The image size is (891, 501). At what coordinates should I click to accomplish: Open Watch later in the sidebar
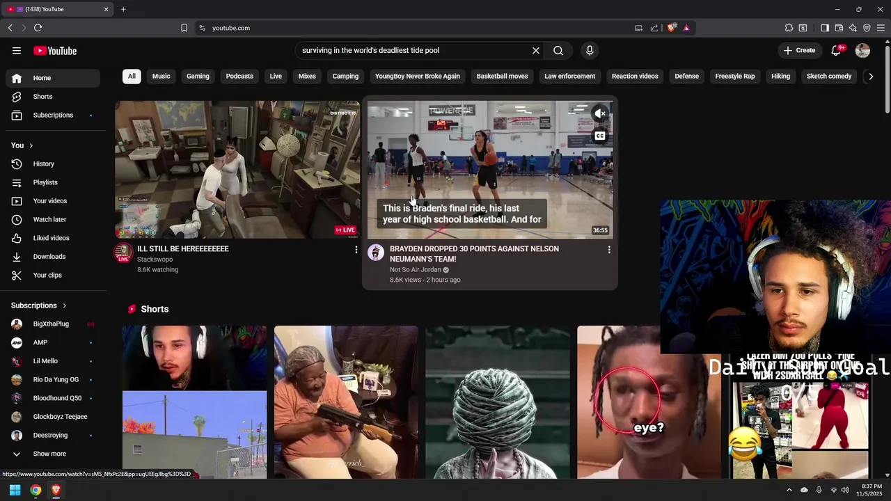[x=53, y=220]
